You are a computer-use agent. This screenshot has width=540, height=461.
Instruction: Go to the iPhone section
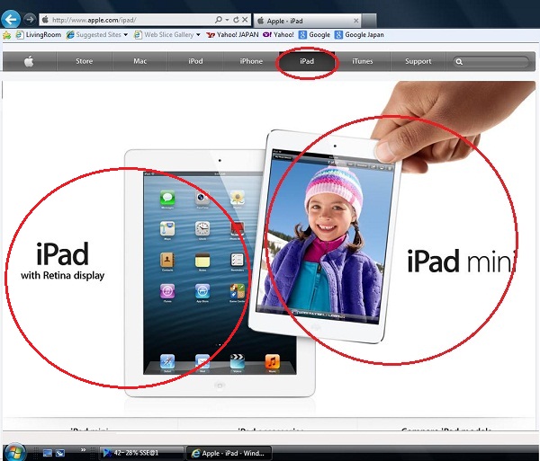251,61
